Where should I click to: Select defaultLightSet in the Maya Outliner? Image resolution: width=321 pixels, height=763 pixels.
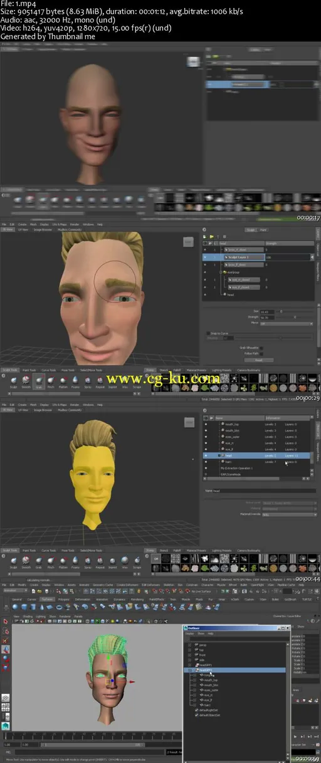pos(209,710)
